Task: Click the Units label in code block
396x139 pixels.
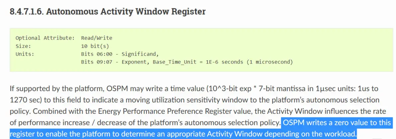Action: point(25,54)
